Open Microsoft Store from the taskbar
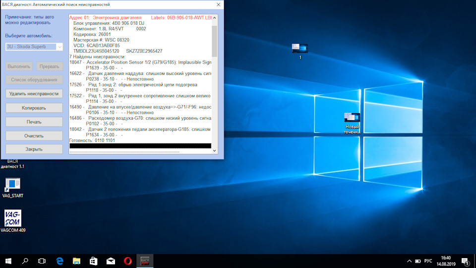Image resolution: width=476 pixels, height=268 pixels. coord(94,261)
